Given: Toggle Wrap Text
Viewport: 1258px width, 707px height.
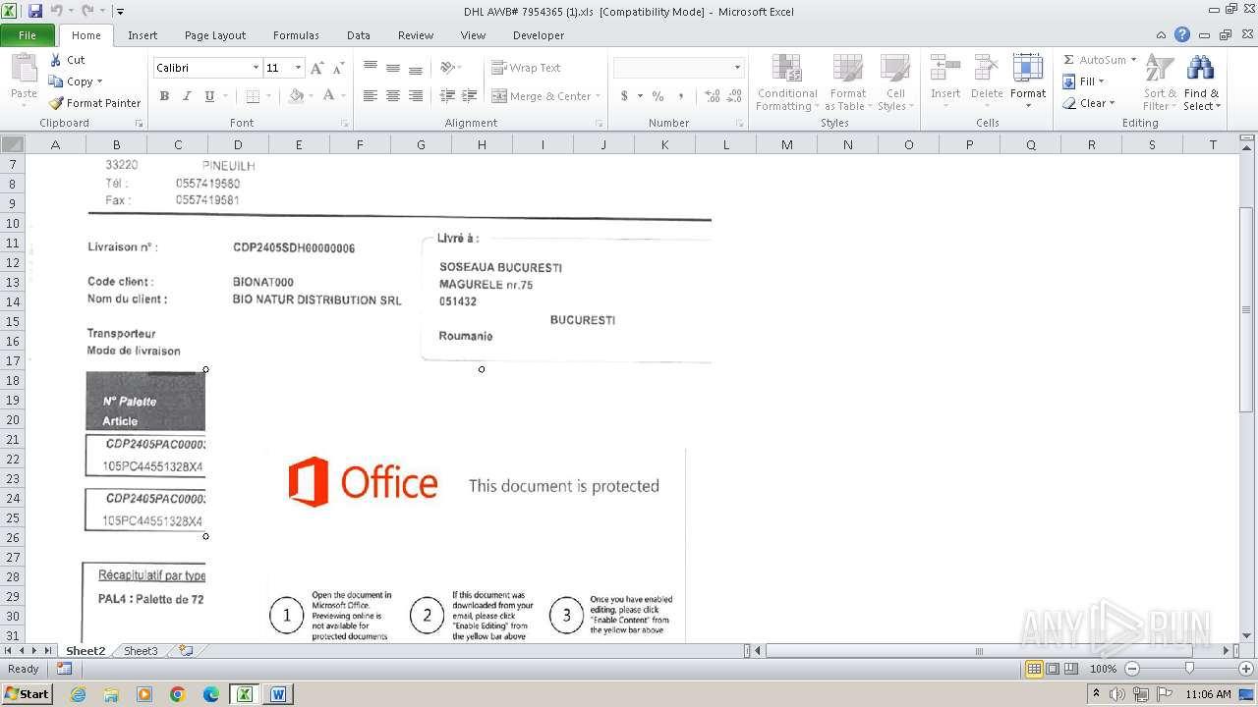Looking at the screenshot, I should [x=526, y=68].
